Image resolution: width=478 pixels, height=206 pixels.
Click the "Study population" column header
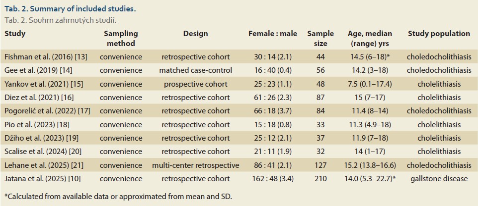[439, 34]
